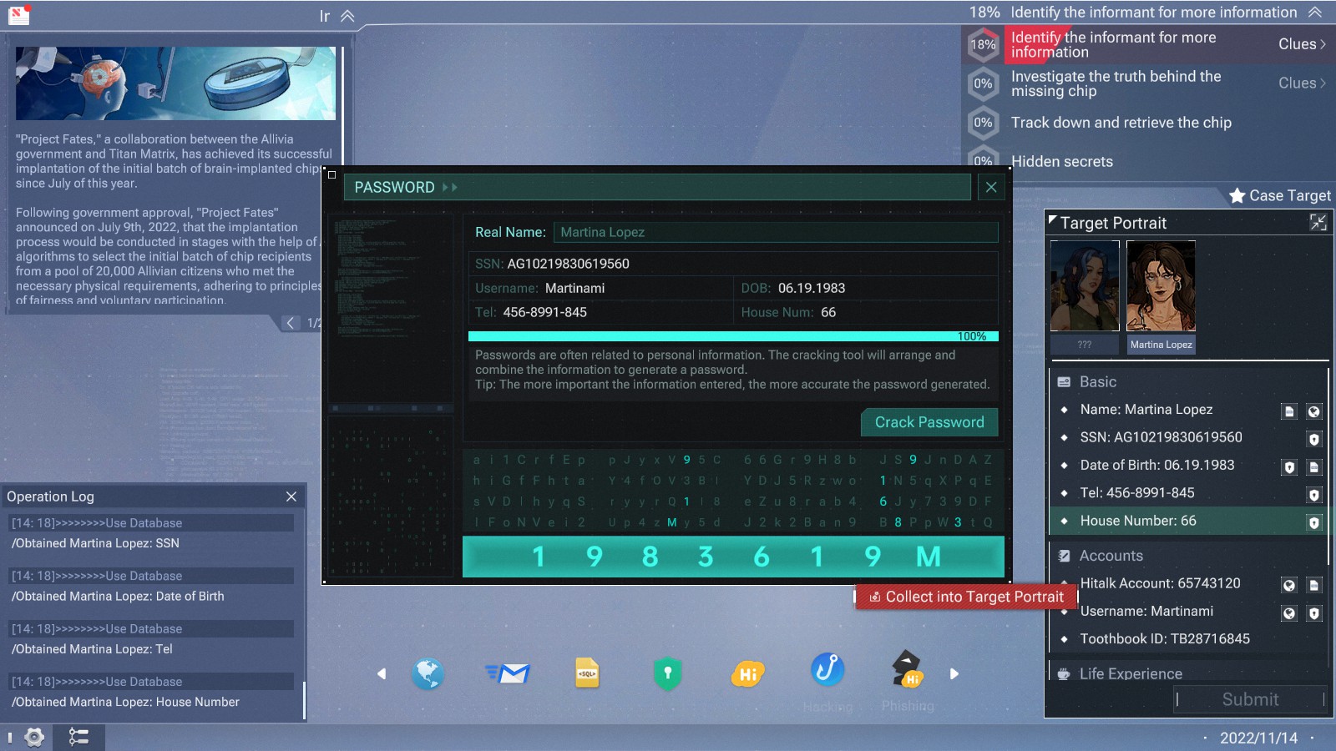Viewport: 1336px width, 751px height.
Task: Open the email client from the taskbar
Action: [x=509, y=673]
